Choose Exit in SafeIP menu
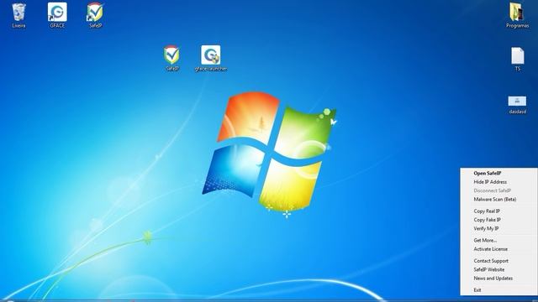This screenshot has height=302, width=538. click(x=498, y=290)
